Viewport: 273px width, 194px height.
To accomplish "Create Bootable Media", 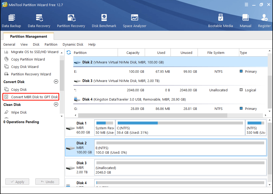I will point(220,21).
